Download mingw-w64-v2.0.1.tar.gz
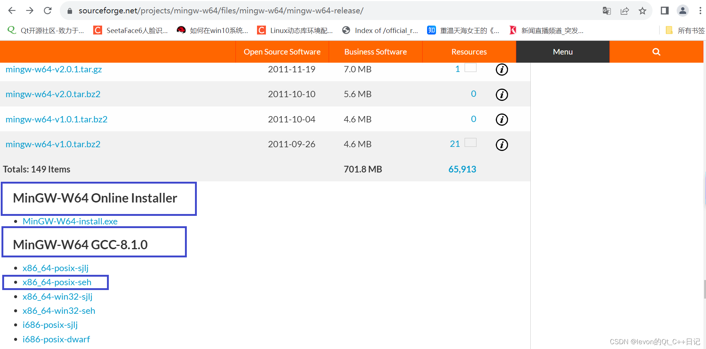This screenshot has height=349, width=706. tap(53, 69)
